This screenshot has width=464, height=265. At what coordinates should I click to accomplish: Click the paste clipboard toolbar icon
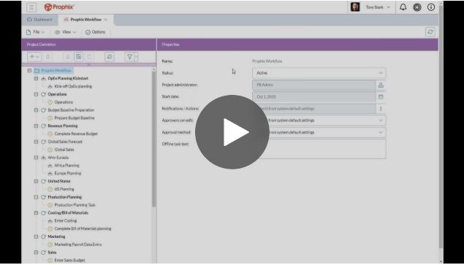(x=90, y=57)
